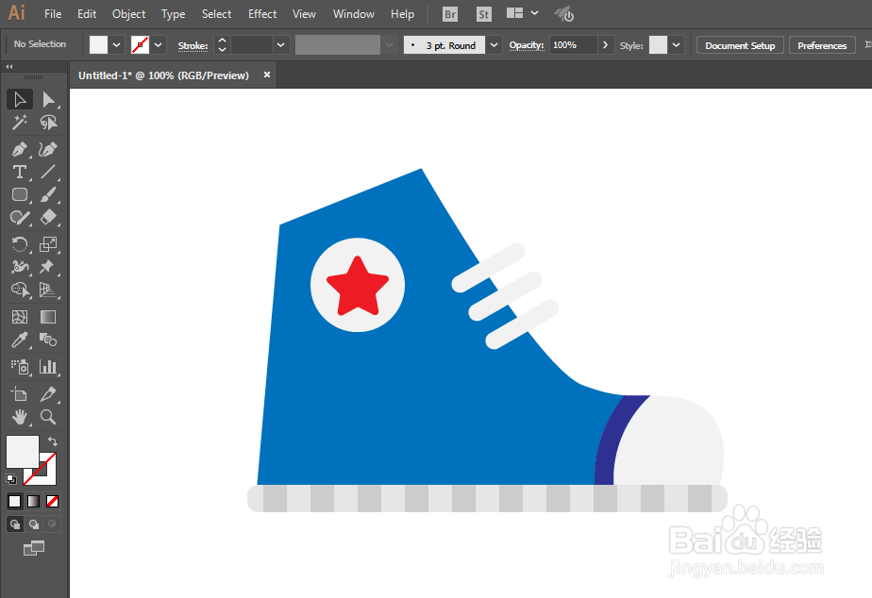Set paint mode to Gradient
Screen dimensions: 872x598
33,501
